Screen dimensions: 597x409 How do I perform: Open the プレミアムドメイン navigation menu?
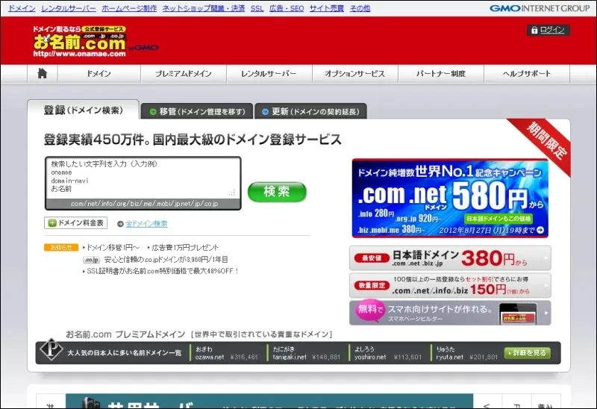pos(184,73)
